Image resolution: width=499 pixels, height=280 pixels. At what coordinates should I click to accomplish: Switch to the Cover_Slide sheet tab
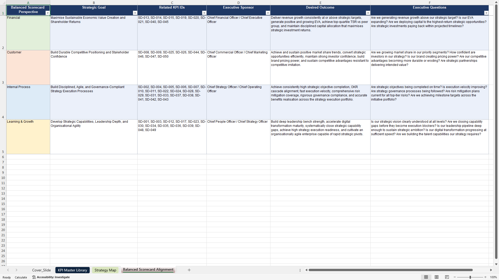pyautogui.click(x=41, y=270)
